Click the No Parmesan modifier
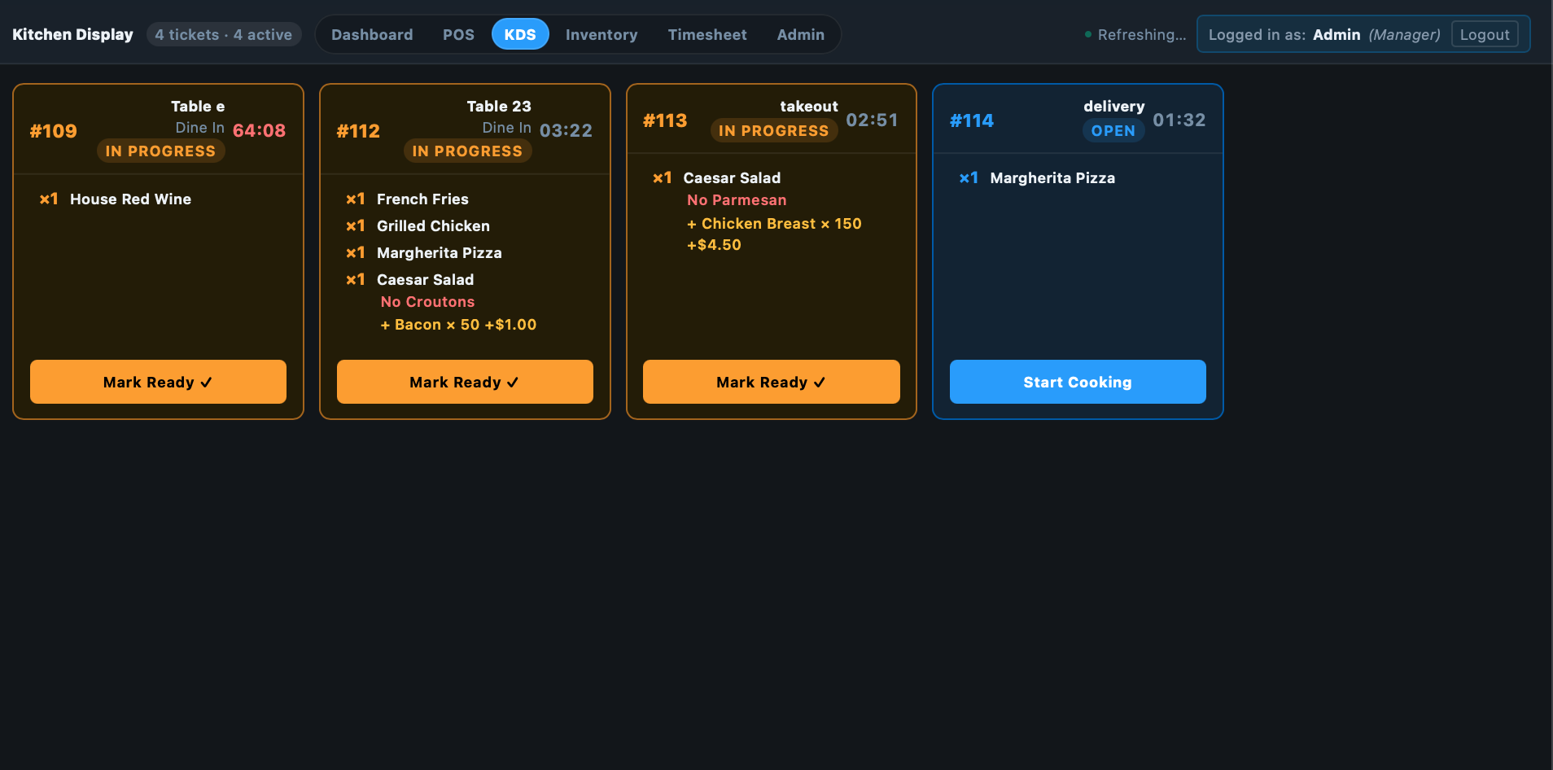Viewport: 1553px width, 770px height. [737, 199]
